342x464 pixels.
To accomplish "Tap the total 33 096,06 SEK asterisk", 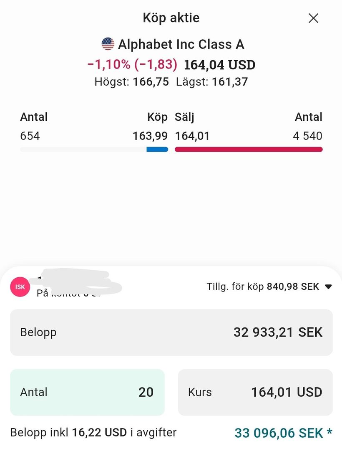I will [330, 433].
